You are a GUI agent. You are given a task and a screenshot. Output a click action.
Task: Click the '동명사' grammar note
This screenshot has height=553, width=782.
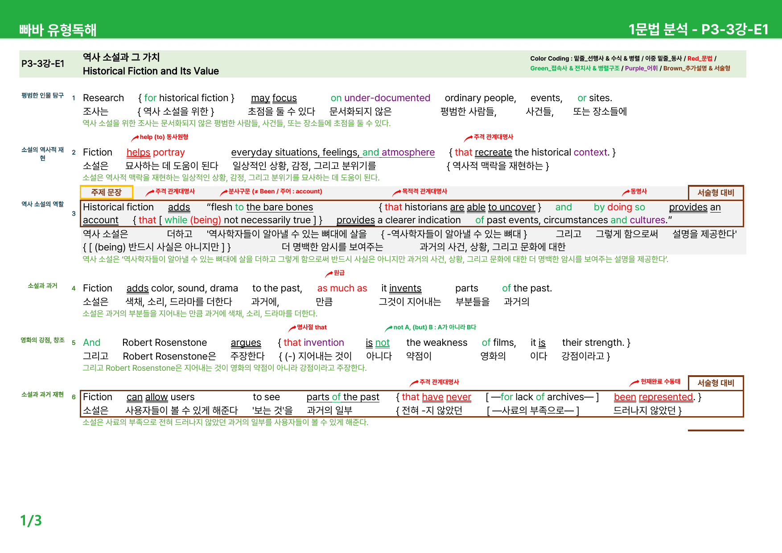point(638,191)
